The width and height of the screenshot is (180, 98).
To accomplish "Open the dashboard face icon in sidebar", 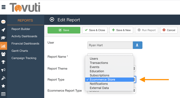I will pyautogui.click(x=3, y=22).
